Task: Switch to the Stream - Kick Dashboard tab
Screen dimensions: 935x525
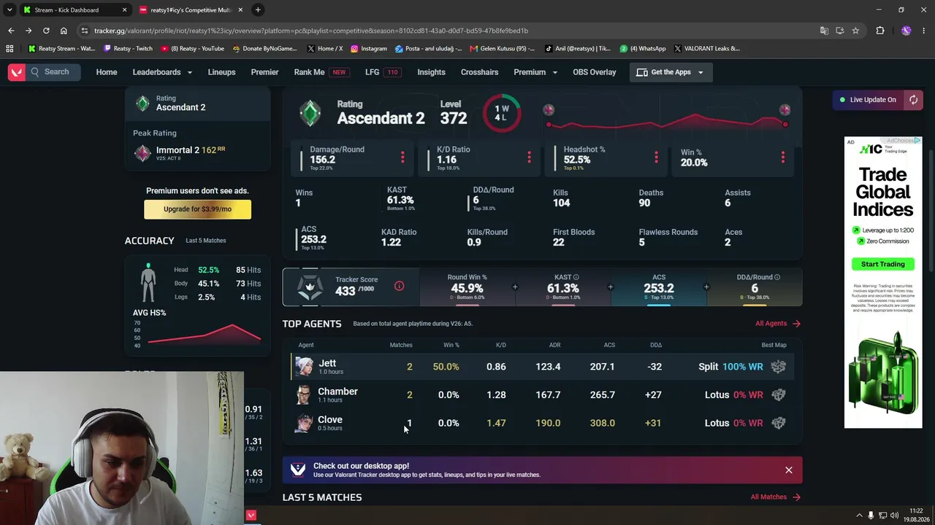Action: [74, 10]
